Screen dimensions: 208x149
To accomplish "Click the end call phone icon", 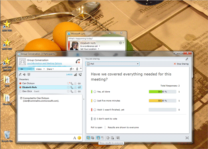I will point(78,61).
